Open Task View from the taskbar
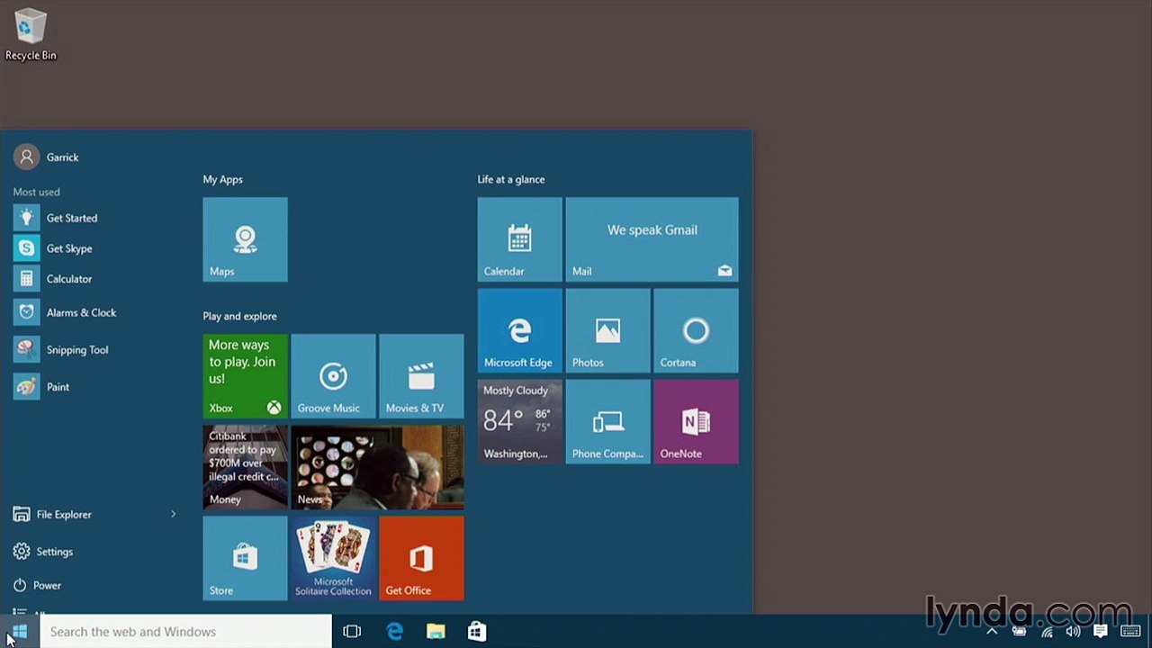The width and height of the screenshot is (1152, 648). [352, 632]
